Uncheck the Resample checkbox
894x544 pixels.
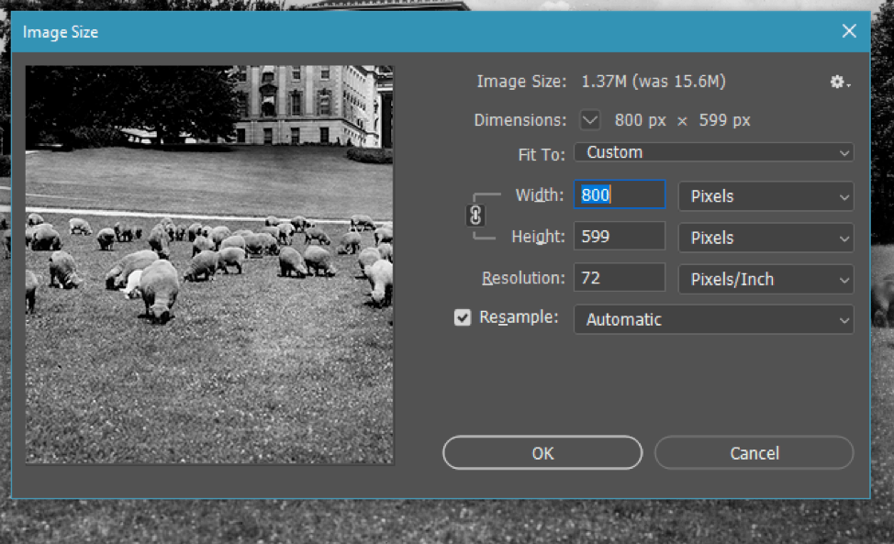tap(463, 317)
